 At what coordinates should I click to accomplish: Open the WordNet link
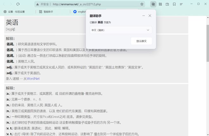click(33, 78)
